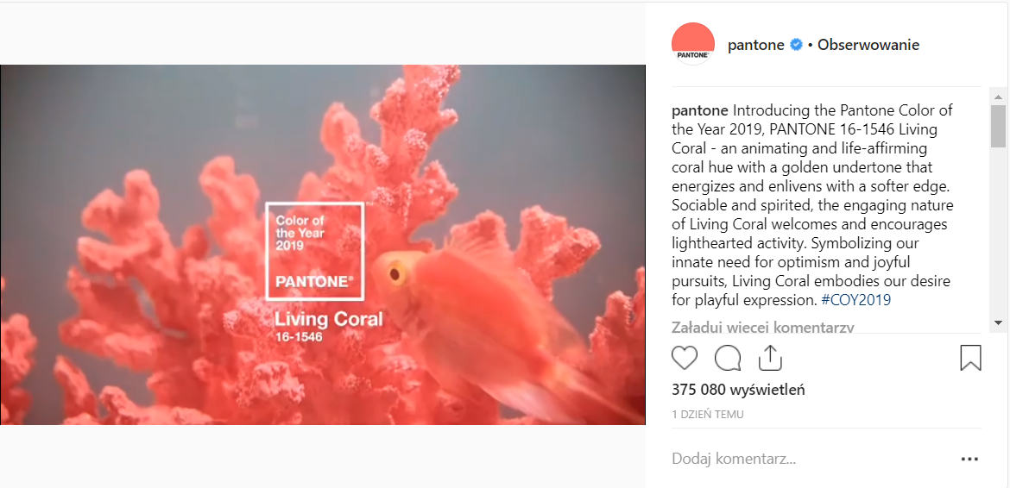Screen dimensions: 1010x488
Task: Click scrollbar up arrow in comments
Action: [x=998, y=97]
